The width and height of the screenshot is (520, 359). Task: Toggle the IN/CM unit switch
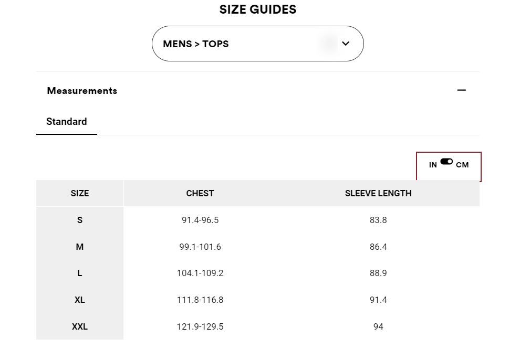point(446,162)
